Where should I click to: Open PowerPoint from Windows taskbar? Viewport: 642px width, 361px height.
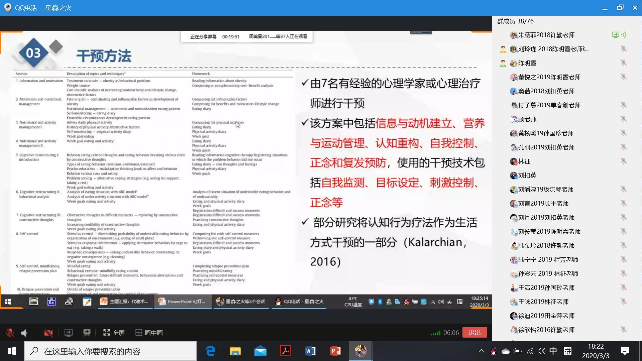pyautogui.click(x=335, y=351)
